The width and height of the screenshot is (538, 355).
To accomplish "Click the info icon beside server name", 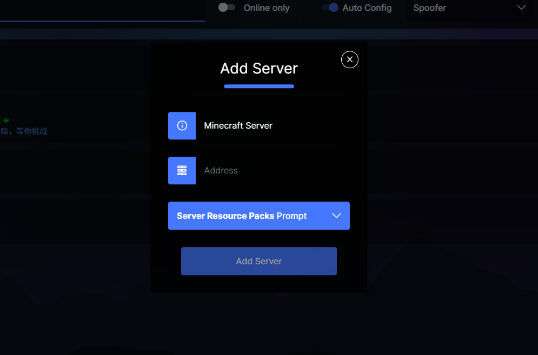I will pos(182,125).
